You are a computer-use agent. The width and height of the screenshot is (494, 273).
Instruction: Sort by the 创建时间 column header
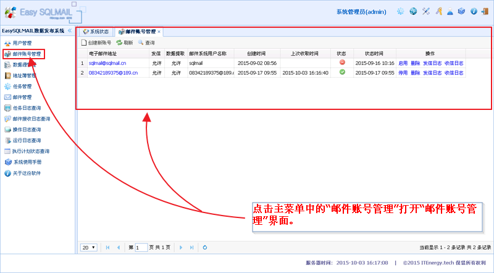257,54
